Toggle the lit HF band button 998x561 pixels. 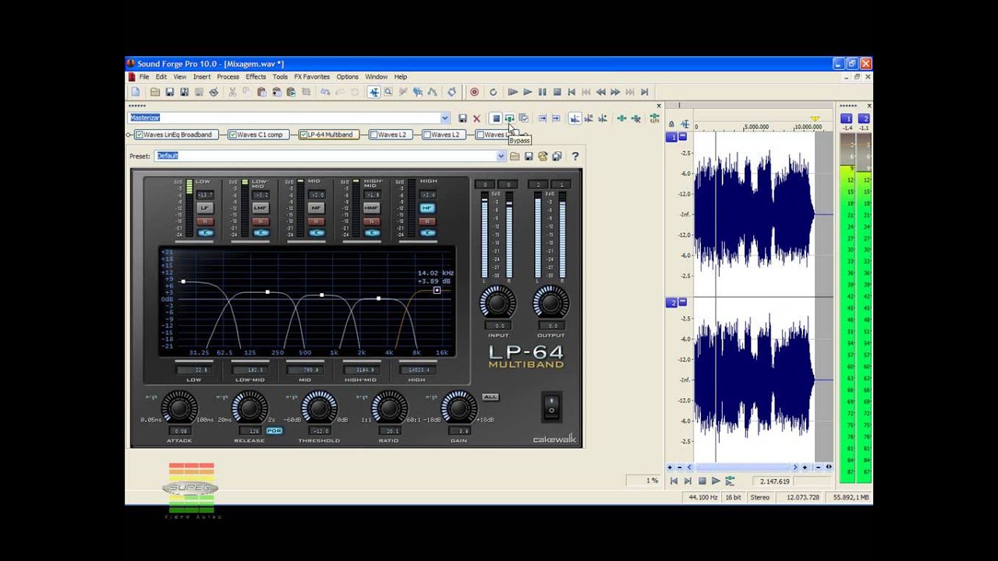(427, 208)
